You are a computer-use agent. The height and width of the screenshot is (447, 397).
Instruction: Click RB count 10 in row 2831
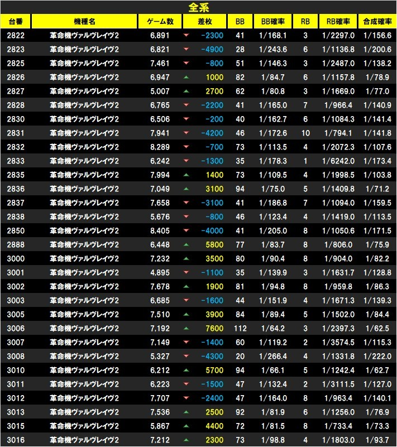[x=305, y=133]
